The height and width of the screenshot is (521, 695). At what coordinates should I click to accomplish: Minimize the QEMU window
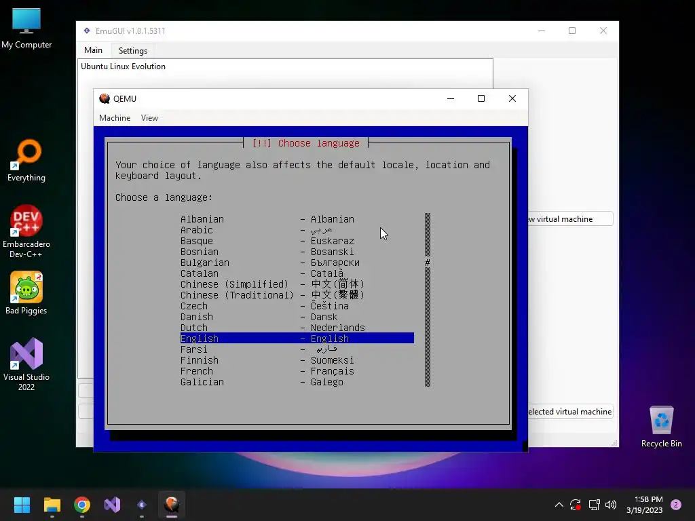pyautogui.click(x=451, y=98)
